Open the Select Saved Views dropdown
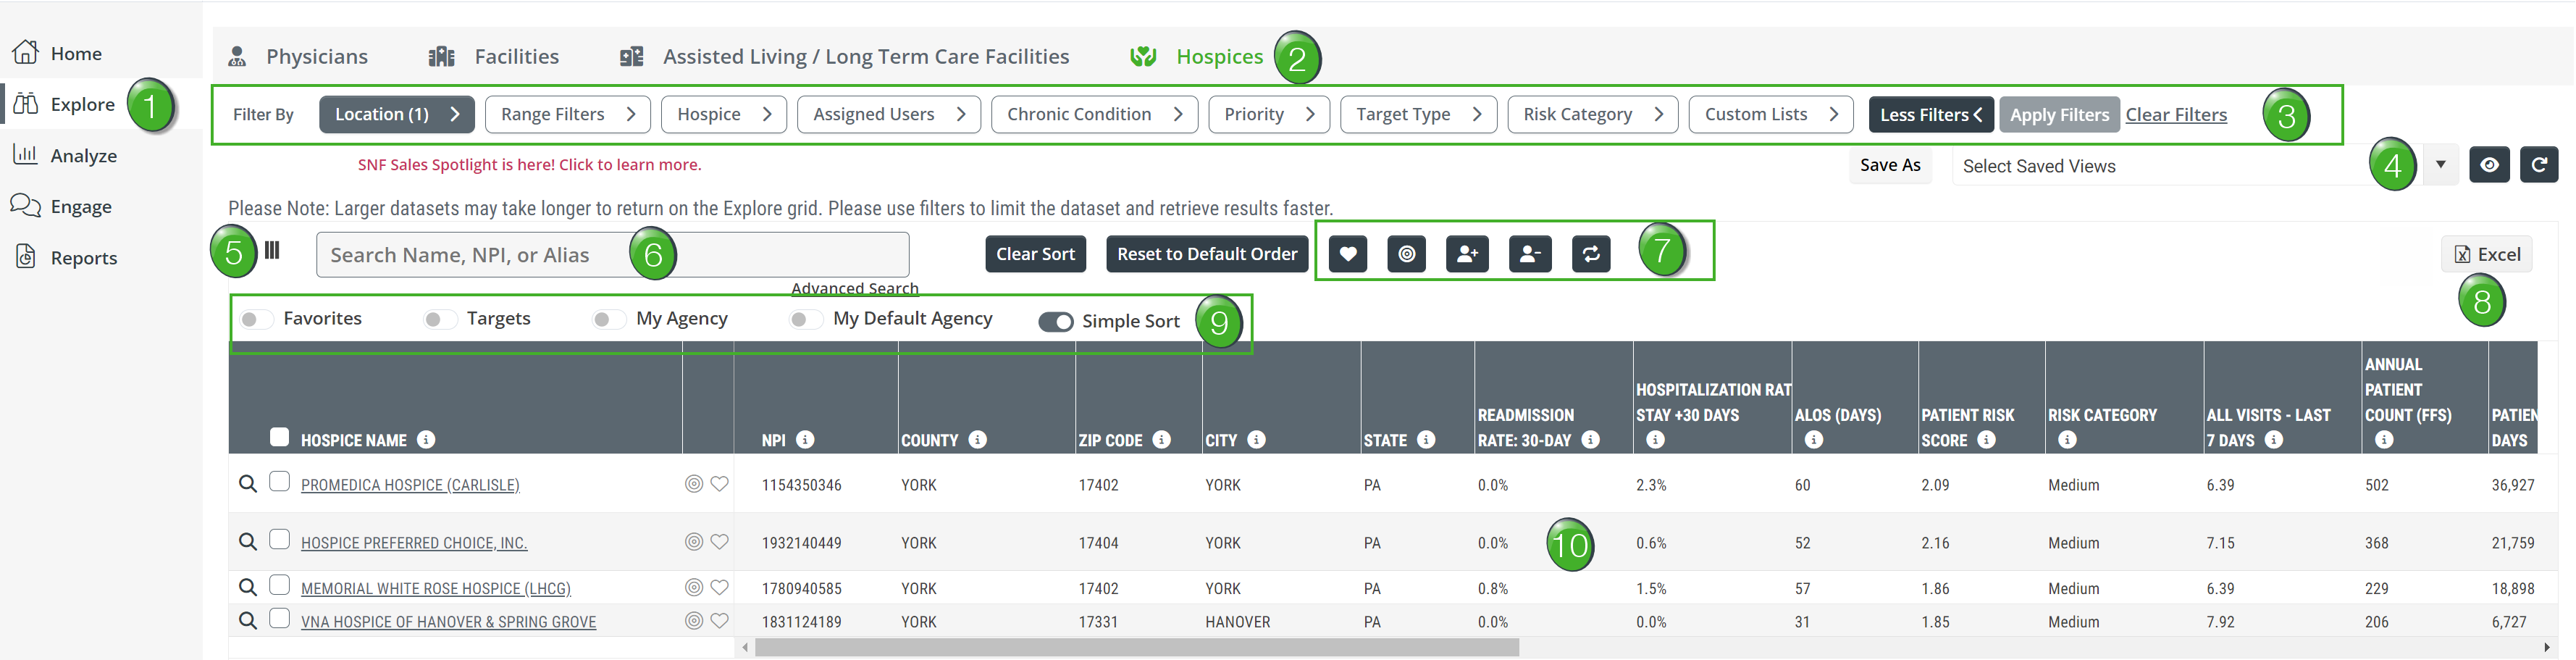The image size is (2576, 660). (x=2200, y=166)
